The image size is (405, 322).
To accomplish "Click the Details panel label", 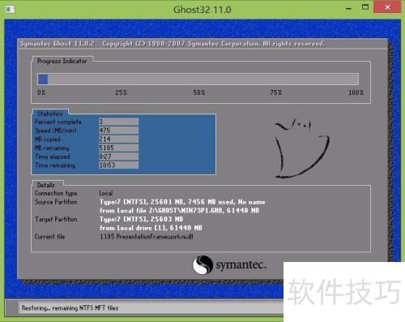I will click(x=46, y=185).
